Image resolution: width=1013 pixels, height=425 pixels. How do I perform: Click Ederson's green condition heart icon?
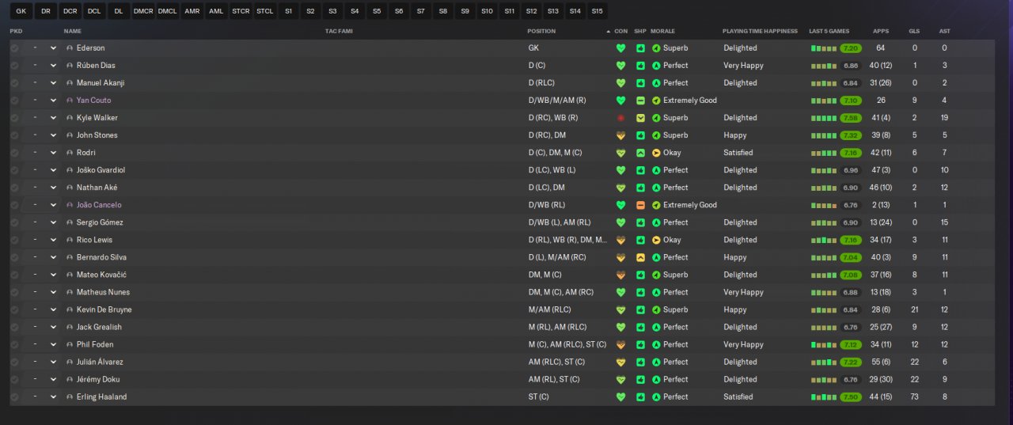tap(620, 48)
